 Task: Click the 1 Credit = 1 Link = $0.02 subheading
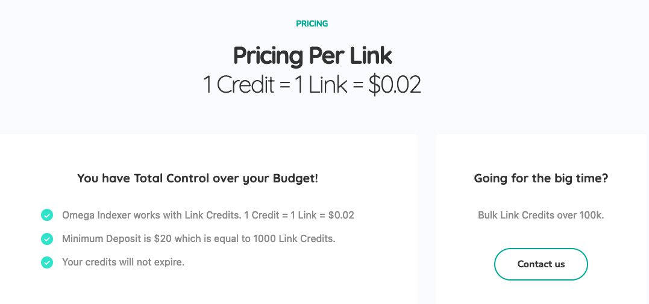pos(312,85)
